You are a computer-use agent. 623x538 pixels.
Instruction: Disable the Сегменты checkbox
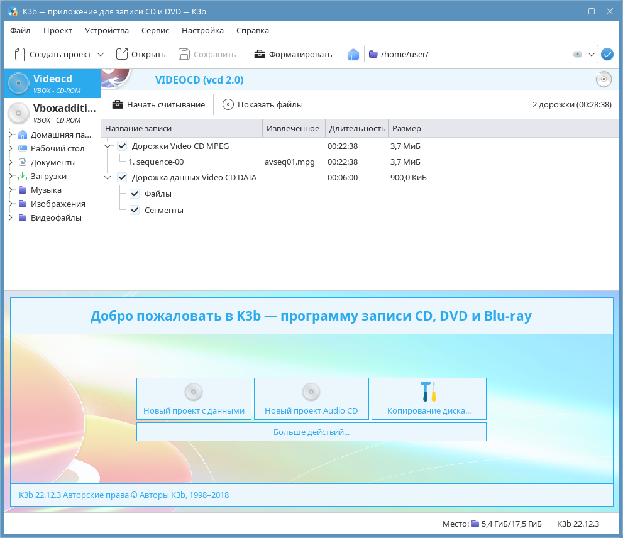(135, 211)
